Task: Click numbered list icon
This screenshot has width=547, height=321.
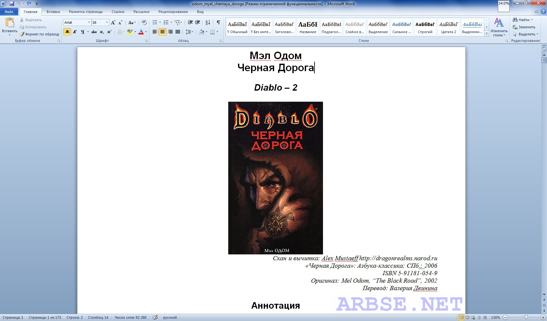Action: tap(166, 22)
